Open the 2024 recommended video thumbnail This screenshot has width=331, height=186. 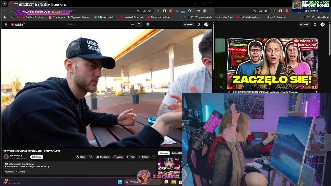coord(169,164)
